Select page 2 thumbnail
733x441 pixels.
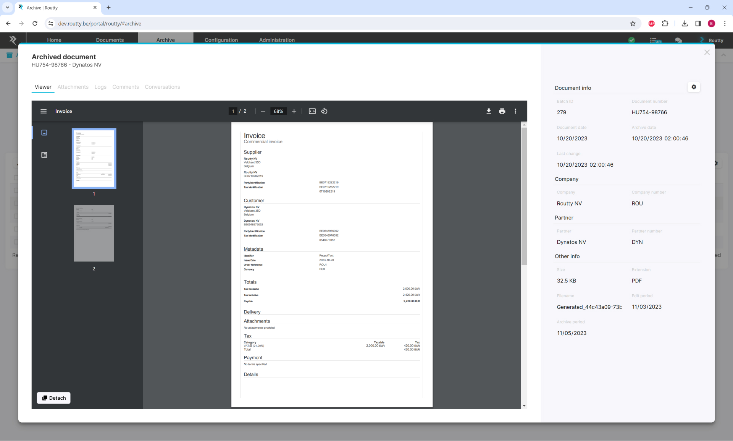[94, 233]
